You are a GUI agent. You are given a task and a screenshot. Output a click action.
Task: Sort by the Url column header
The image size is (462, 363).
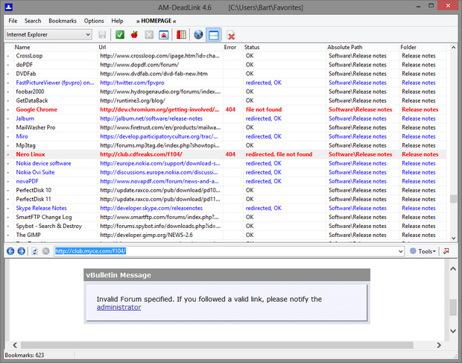(160, 47)
